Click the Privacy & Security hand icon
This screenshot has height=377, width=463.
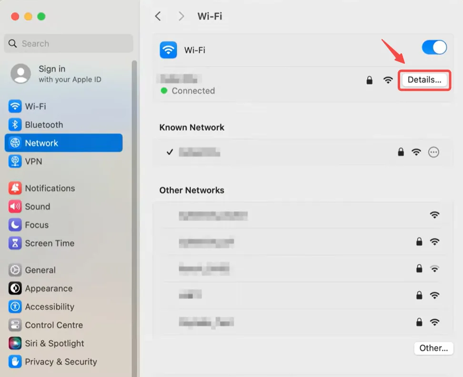pyautogui.click(x=15, y=361)
